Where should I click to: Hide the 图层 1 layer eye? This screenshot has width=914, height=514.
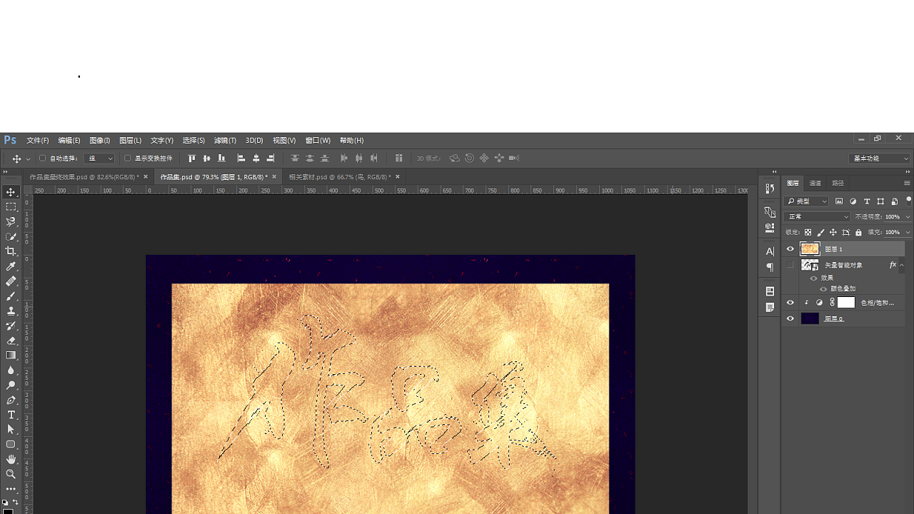pyautogui.click(x=790, y=249)
